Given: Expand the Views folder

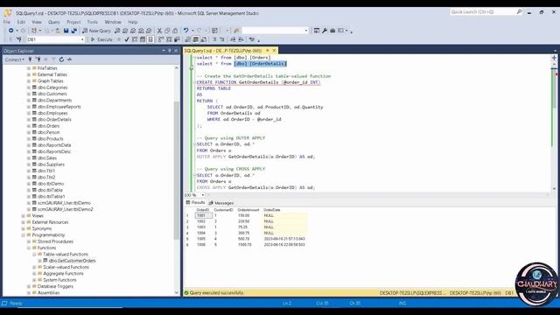Looking at the screenshot, I should [x=24, y=216].
